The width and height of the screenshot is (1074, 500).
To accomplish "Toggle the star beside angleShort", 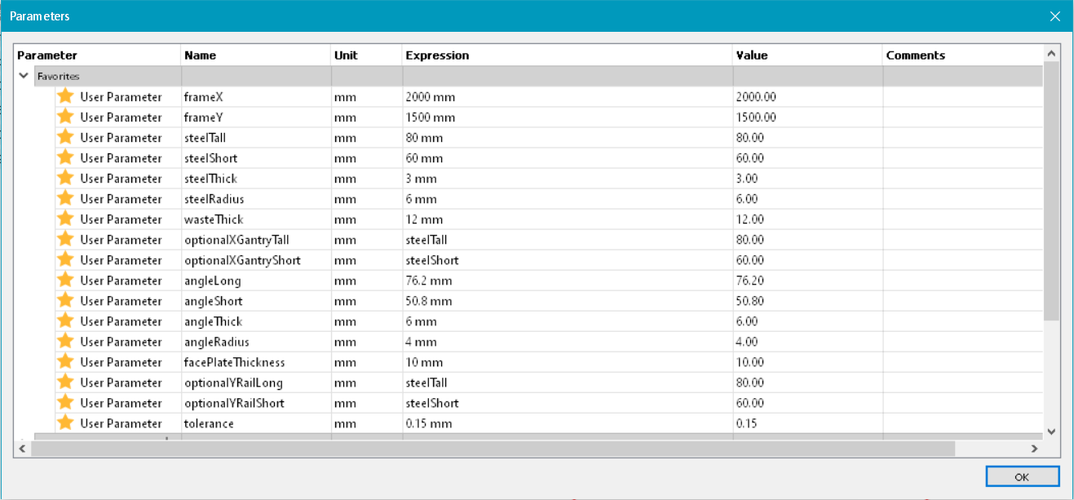I will click(66, 300).
